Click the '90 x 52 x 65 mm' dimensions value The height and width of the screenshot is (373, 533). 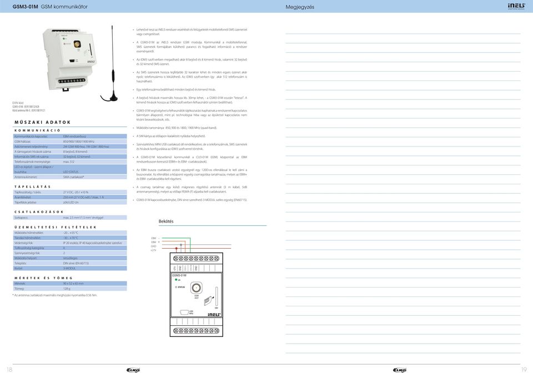tap(73, 283)
